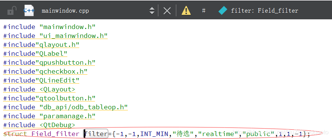332x139 pixels.
Task: Click the #include"qtoolbutton.h" line
Action: (49, 98)
